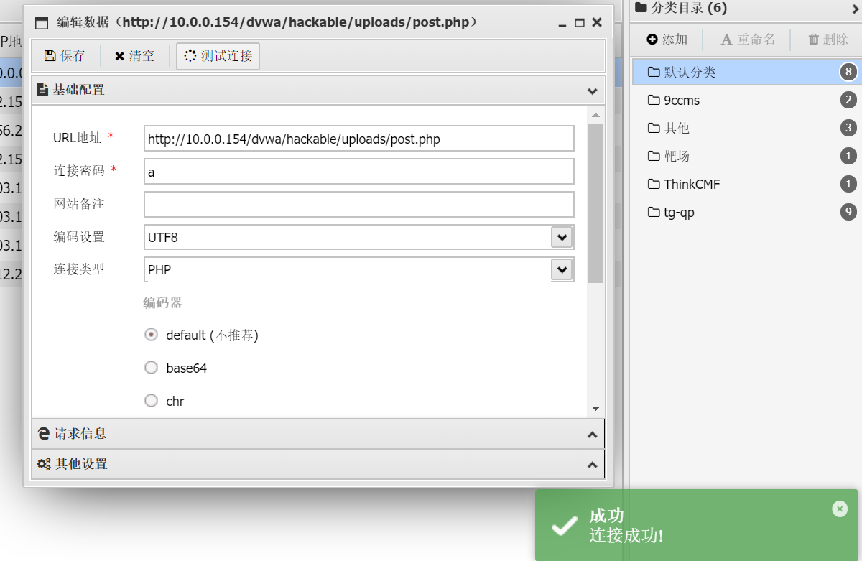Clear the form with 清空
The height and width of the screenshot is (561, 862).
tap(134, 56)
